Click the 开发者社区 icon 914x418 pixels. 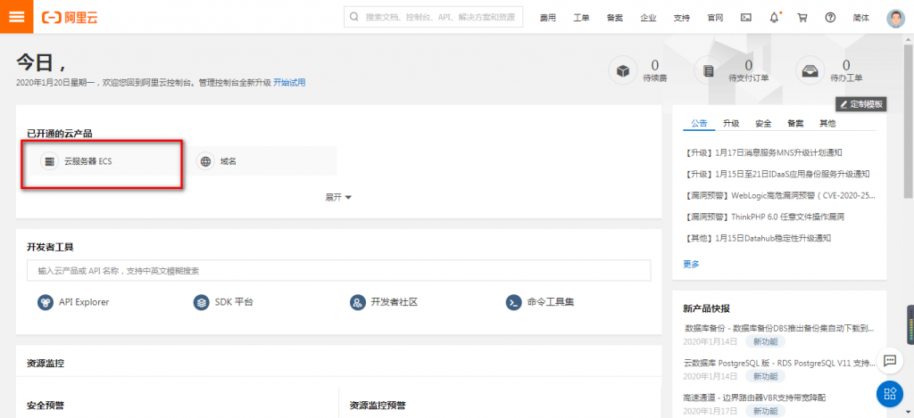coord(357,302)
